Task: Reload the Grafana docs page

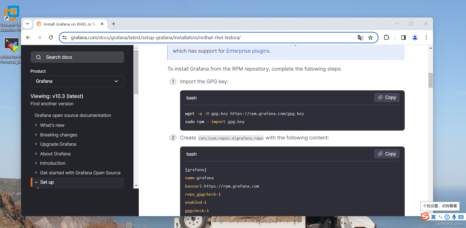Action: coord(51,37)
